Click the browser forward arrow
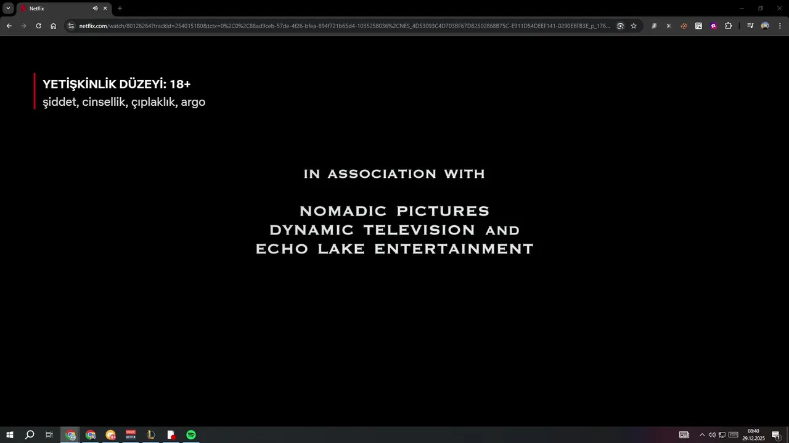Image resolution: width=789 pixels, height=443 pixels. click(x=23, y=26)
